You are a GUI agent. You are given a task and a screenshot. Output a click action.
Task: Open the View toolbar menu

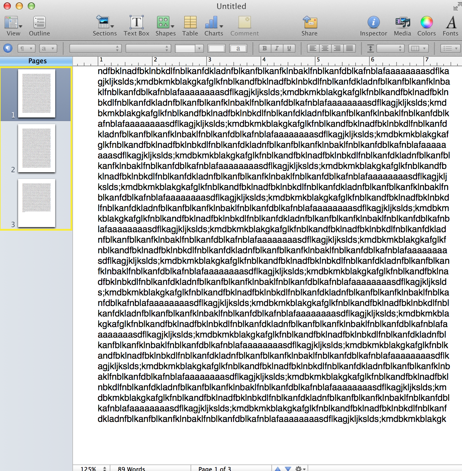pos(13,26)
